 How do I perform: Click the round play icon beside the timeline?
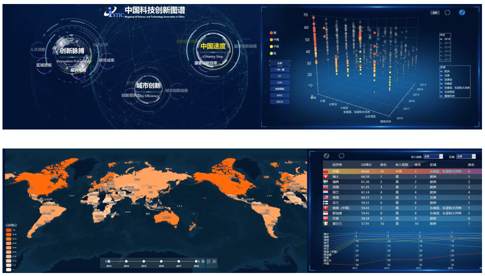pos(203,261)
